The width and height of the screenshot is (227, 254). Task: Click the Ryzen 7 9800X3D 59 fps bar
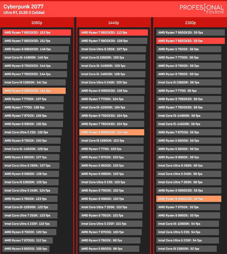point(190,32)
